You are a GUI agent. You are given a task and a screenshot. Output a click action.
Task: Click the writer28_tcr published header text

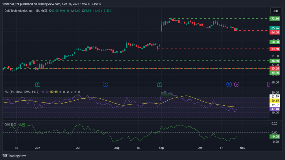(52, 4)
